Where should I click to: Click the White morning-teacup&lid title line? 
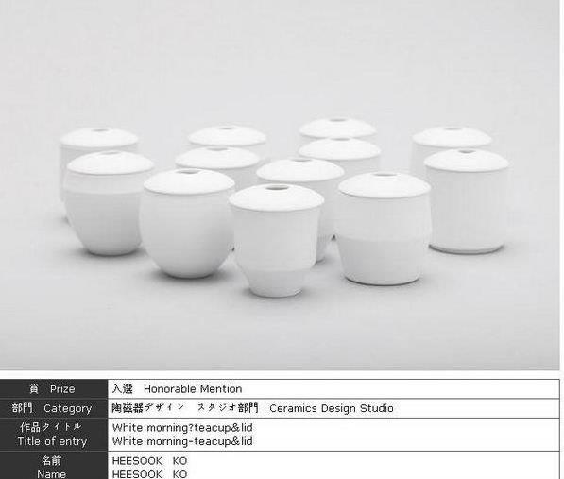(182, 441)
